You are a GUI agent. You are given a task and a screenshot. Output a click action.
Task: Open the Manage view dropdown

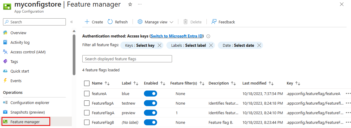coord(156,22)
